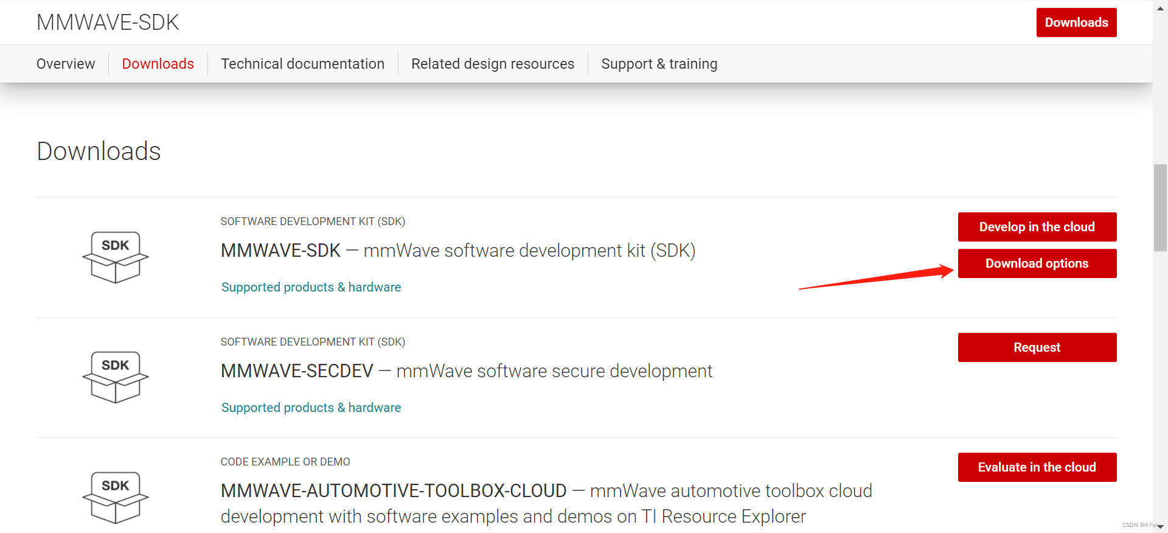1168x533 pixels.
Task: Open Download options for MMWAVE-SDK
Action: tap(1037, 263)
